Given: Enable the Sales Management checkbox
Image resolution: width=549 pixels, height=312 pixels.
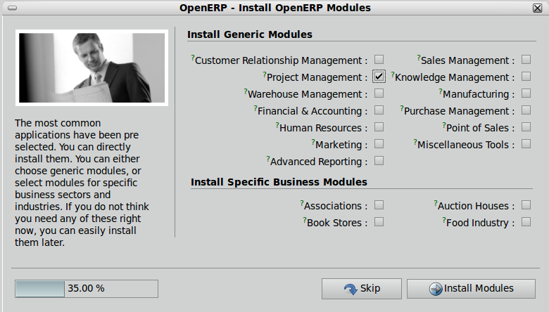Looking at the screenshot, I should point(526,60).
